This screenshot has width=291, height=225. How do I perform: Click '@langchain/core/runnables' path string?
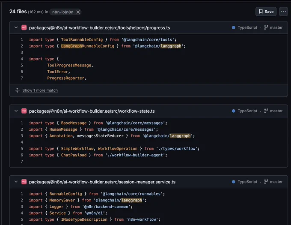pos(132,194)
